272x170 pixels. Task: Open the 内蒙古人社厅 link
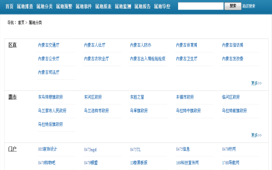[x=95, y=45]
